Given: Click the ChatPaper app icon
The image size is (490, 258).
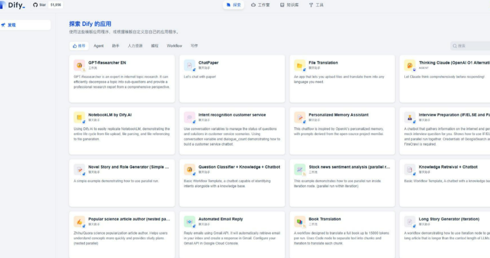Looking at the screenshot, I should (x=189, y=65).
